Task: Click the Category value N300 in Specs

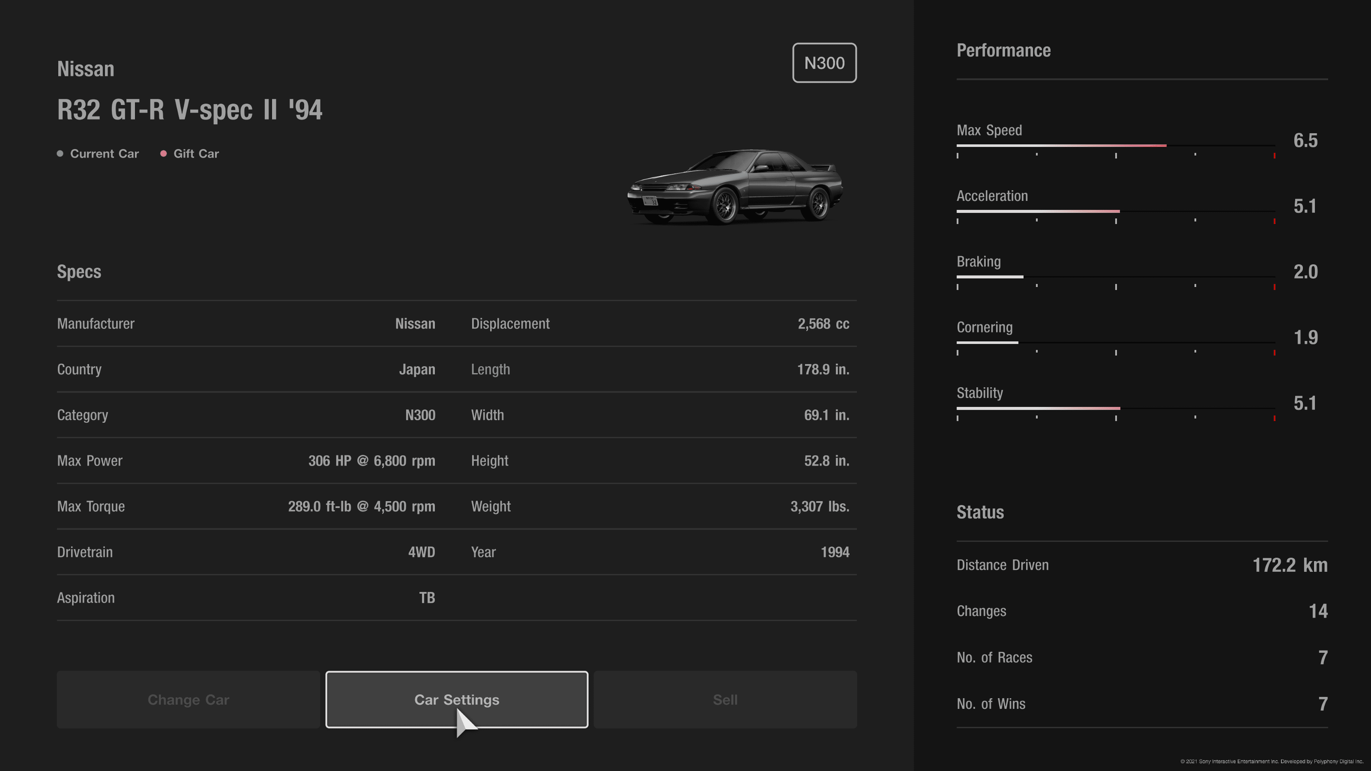Action: coord(420,415)
